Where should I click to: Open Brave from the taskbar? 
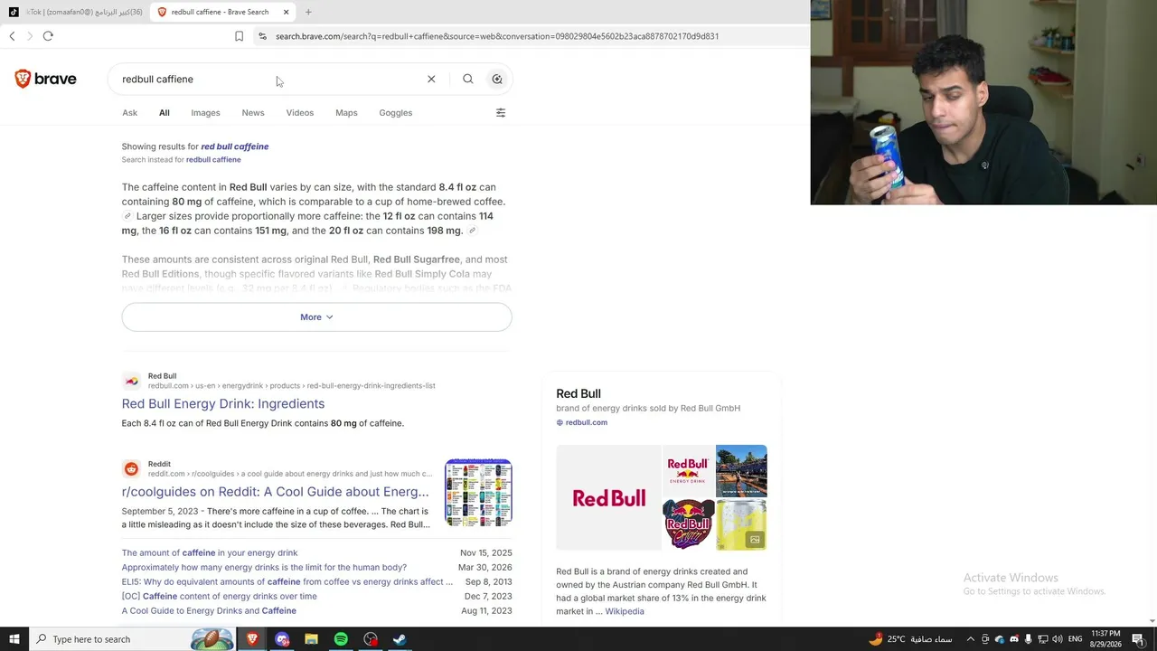(252, 639)
